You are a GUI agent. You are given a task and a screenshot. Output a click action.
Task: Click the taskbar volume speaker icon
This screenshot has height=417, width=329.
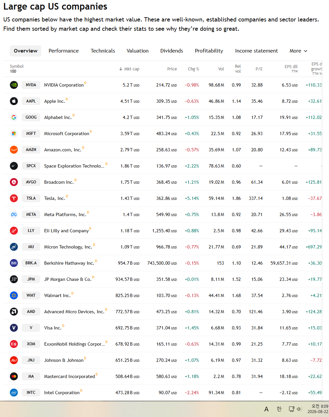299,409
